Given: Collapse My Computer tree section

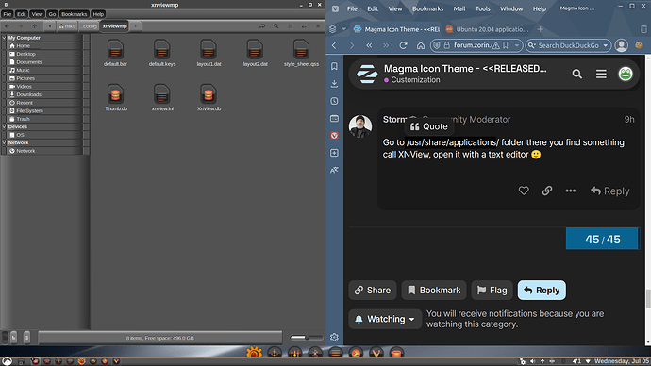Looking at the screenshot, I should coord(4,38).
